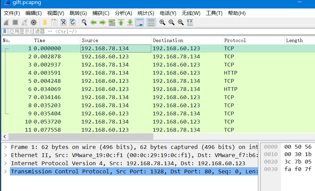
Task: Click into the display filter input field
Action: (161, 31)
